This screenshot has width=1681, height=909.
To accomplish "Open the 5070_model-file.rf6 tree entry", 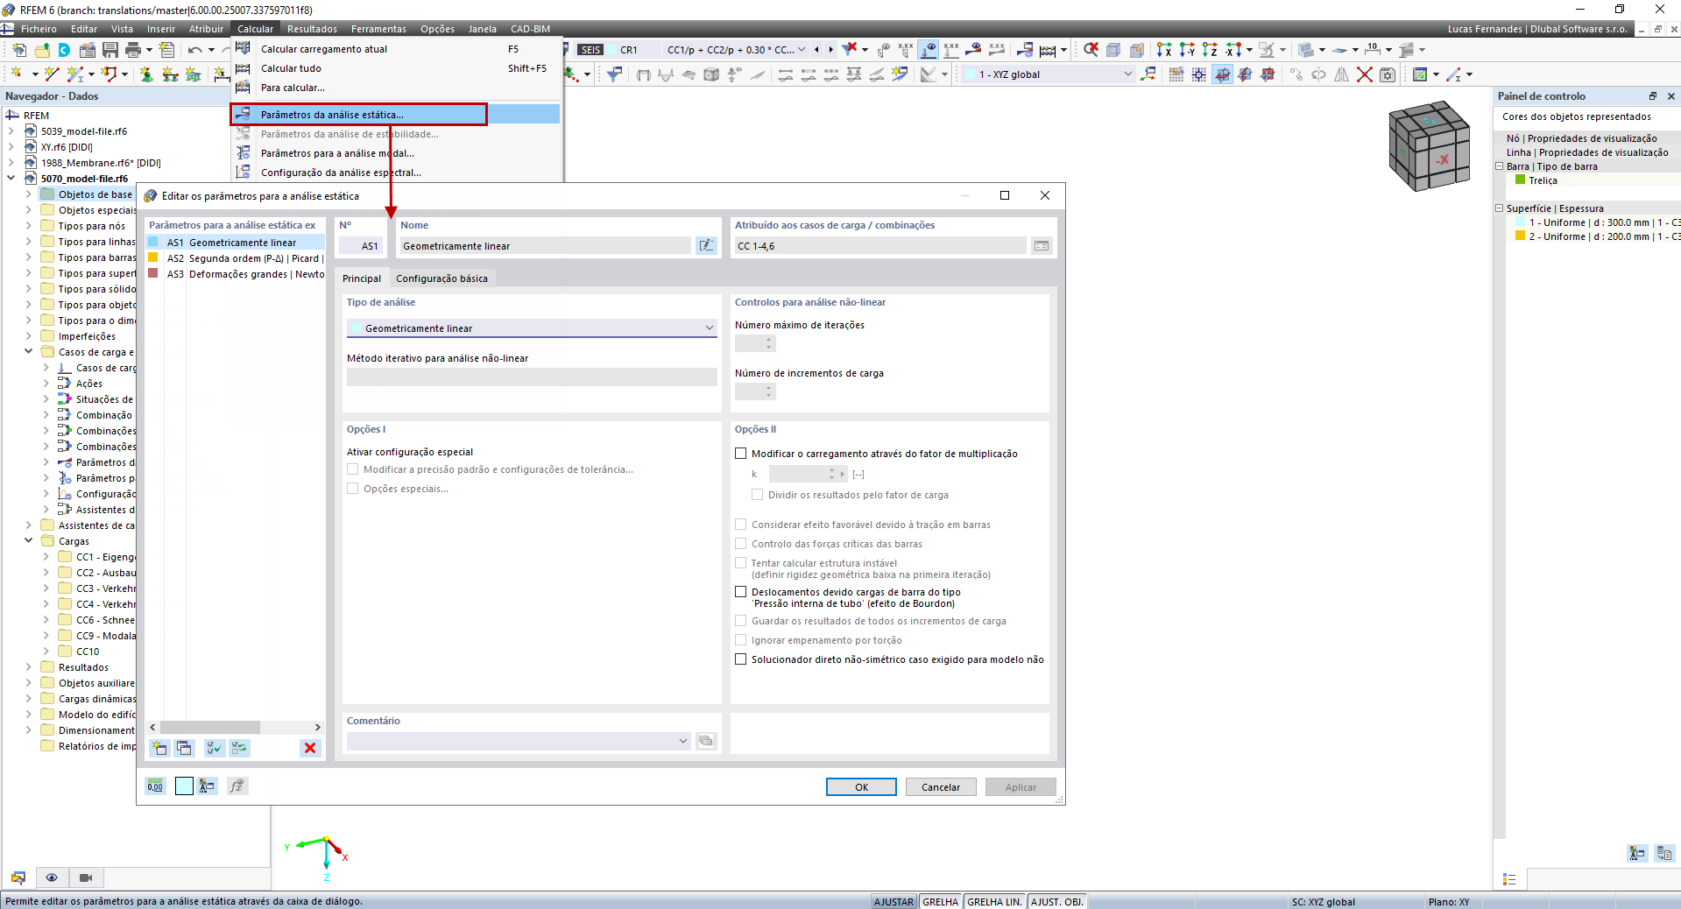I will (x=84, y=179).
